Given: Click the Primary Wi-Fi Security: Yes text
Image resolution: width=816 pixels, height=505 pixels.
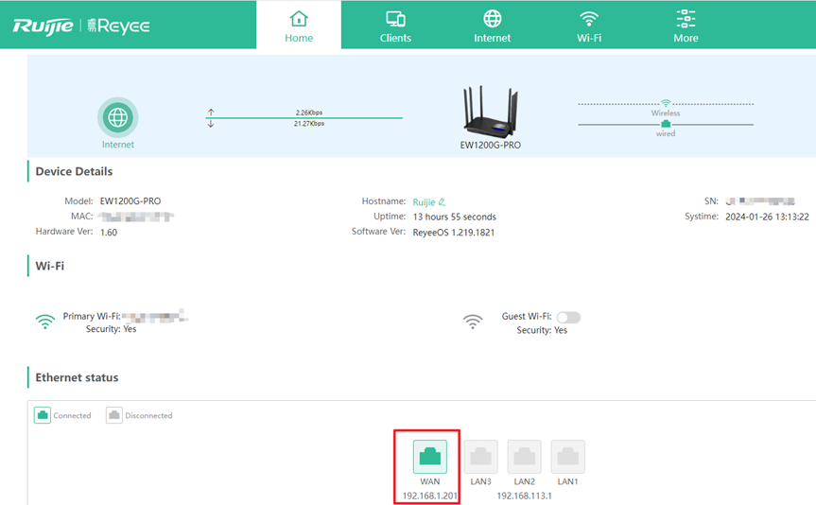Looking at the screenshot, I should coord(111,329).
